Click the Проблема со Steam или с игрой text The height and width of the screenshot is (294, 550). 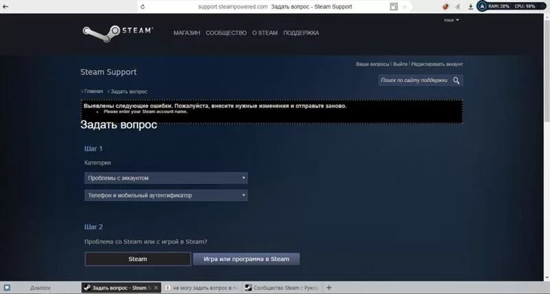click(146, 242)
